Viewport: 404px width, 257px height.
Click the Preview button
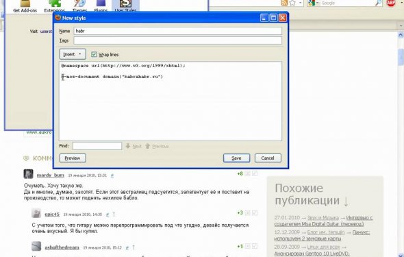click(73, 158)
